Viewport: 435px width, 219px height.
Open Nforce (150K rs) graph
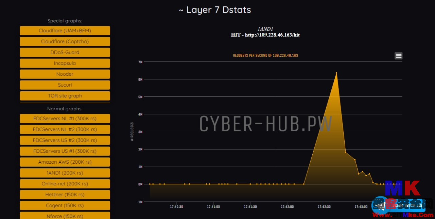(x=65, y=215)
